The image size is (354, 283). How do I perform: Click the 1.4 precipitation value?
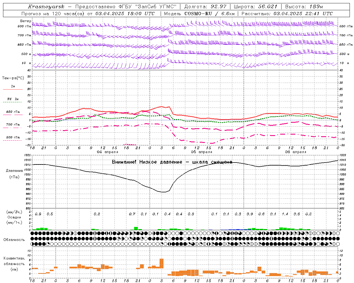(285, 214)
